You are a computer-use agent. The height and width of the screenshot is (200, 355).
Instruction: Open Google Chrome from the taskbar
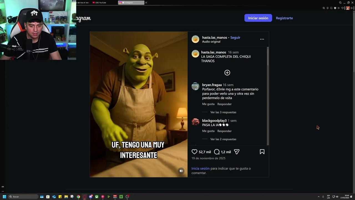pos(78,197)
